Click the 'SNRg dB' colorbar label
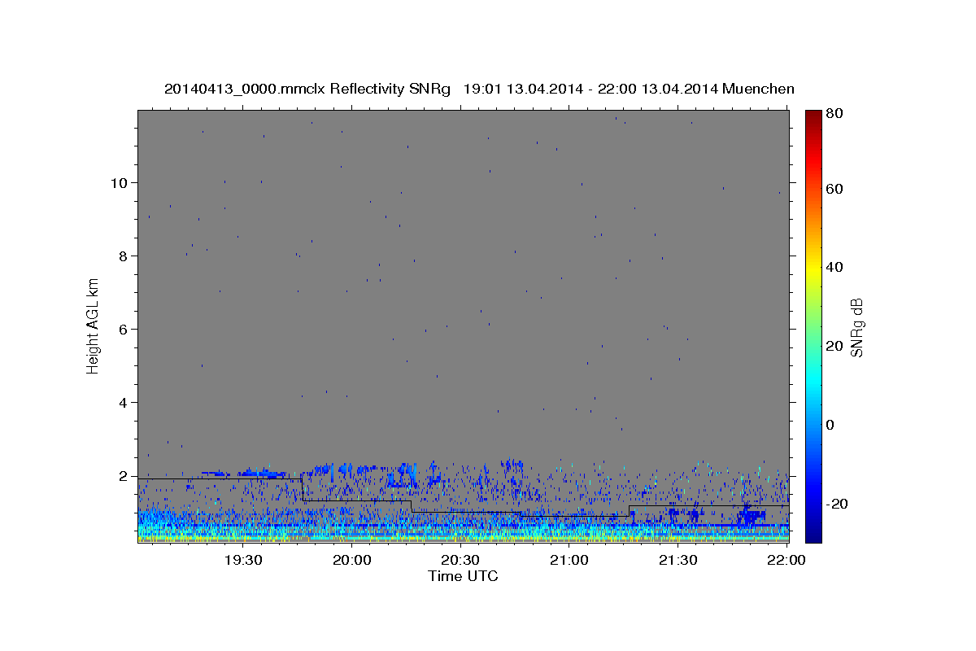This screenshot has width=976, height=651. [856, 327]
